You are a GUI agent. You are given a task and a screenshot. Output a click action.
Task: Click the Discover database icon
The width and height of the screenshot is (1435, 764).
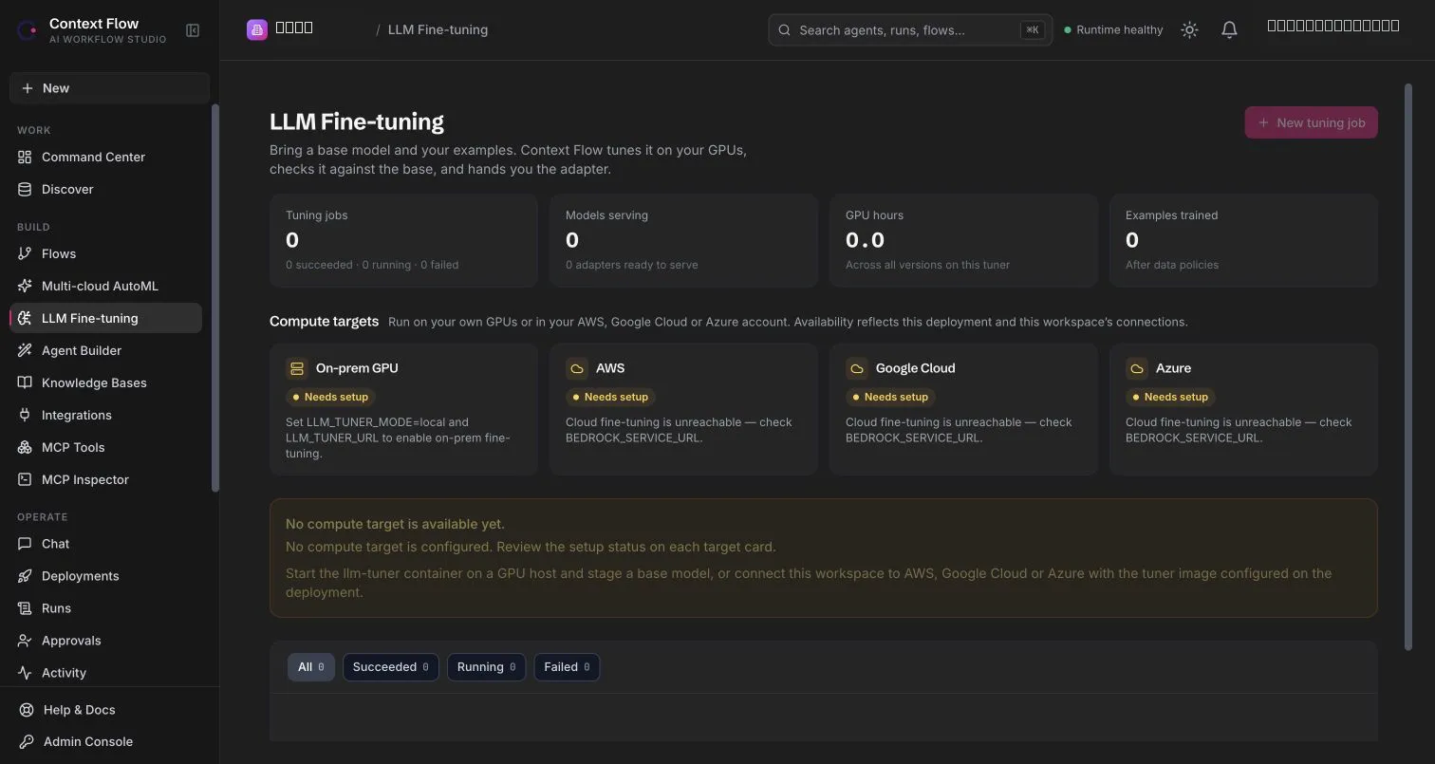point(25,189)
